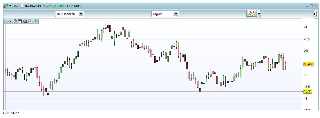
Task: Click the candlestick chart style icon
Action: click(x=6, y=6)
